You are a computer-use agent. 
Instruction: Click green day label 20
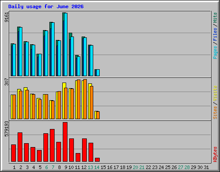point(135,167)
